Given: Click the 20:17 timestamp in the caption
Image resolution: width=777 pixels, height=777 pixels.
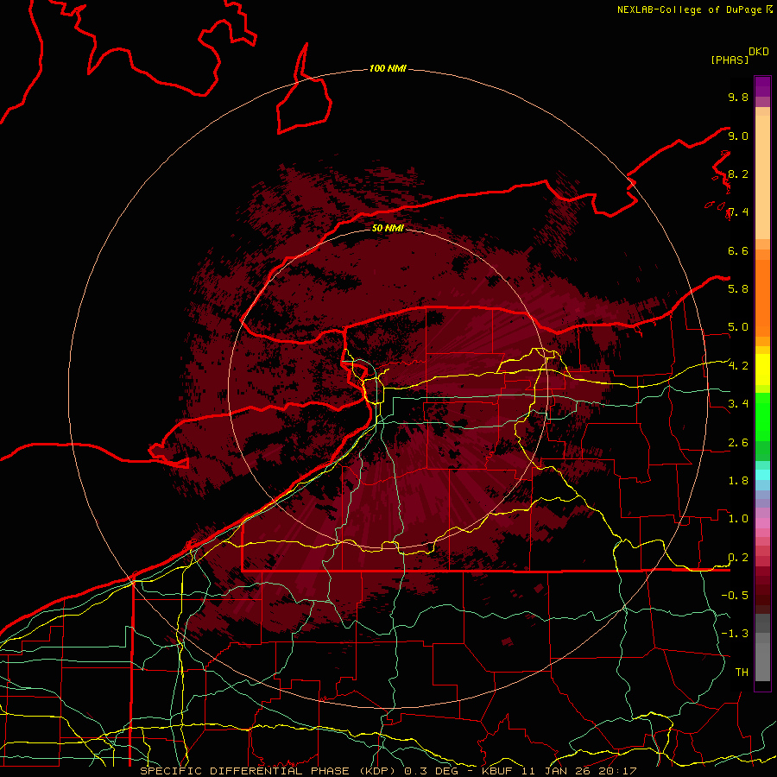Looking at the screenshot, I should coord(619,771).
